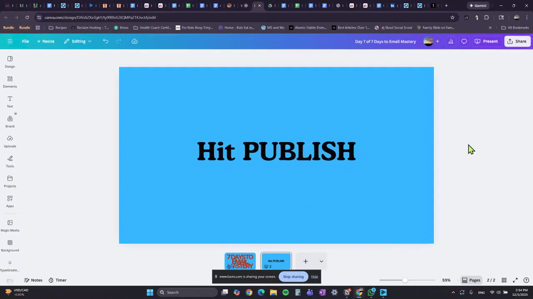
Task: Open the Editing mode dropdown
Action: tap(78, 41)
